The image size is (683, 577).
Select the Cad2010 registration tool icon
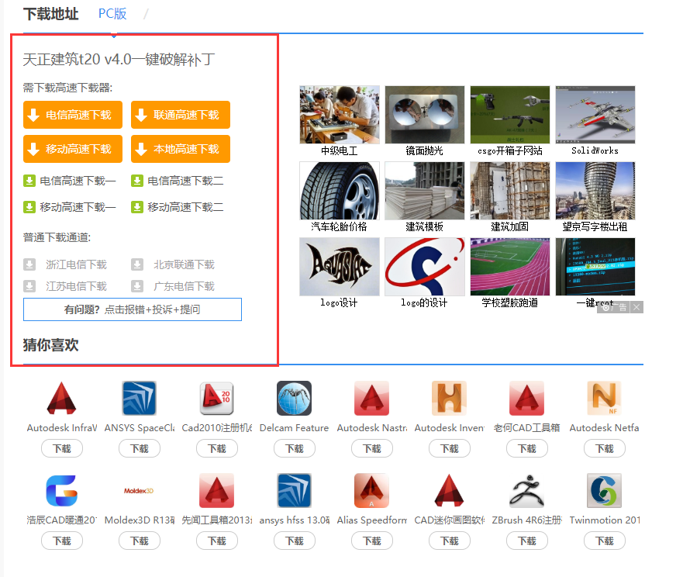(216, 398)
